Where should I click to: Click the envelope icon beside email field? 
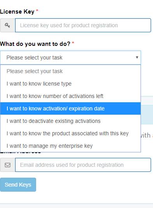tap(7, 165)
